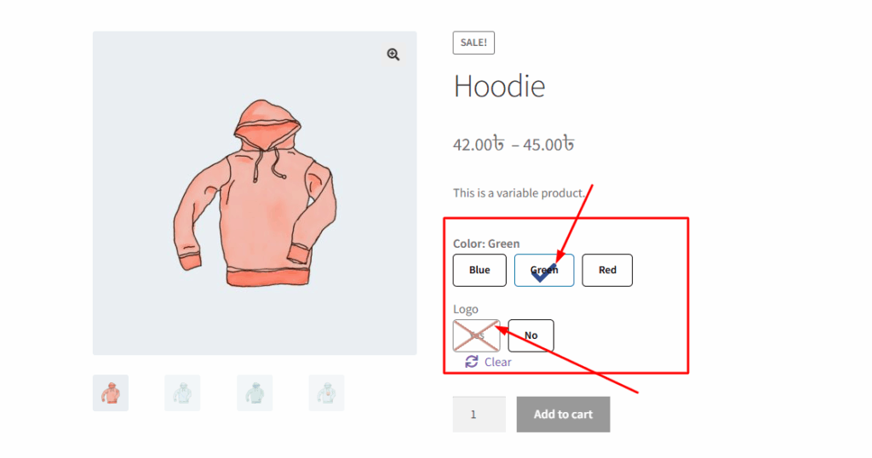This screenshot has height=458, width=872.
Task: Select the red hoodie gallery thumbnail
Action: [111, 393]
